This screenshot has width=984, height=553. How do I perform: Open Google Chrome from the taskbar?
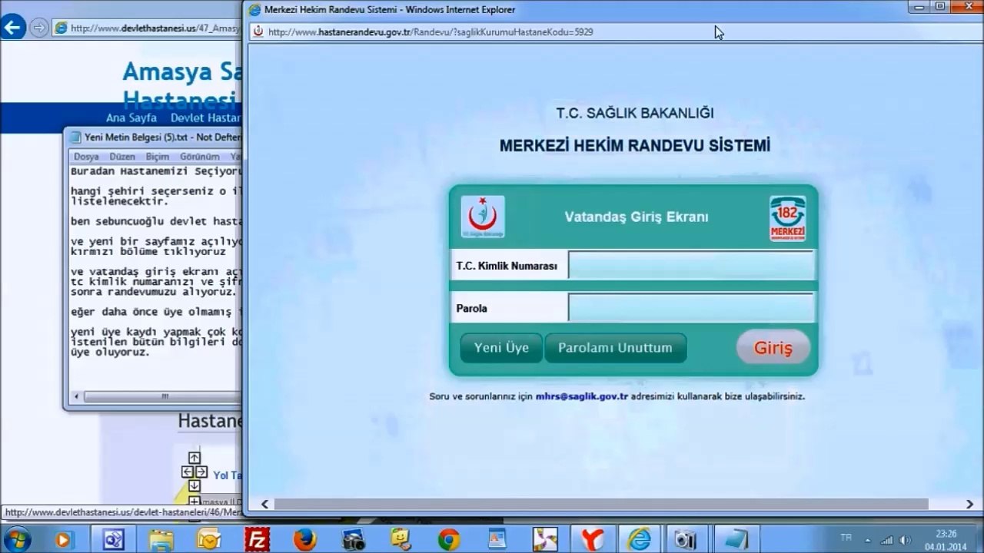click(x=449, y=540)
